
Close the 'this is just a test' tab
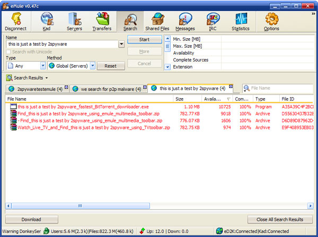coord(231,86)
